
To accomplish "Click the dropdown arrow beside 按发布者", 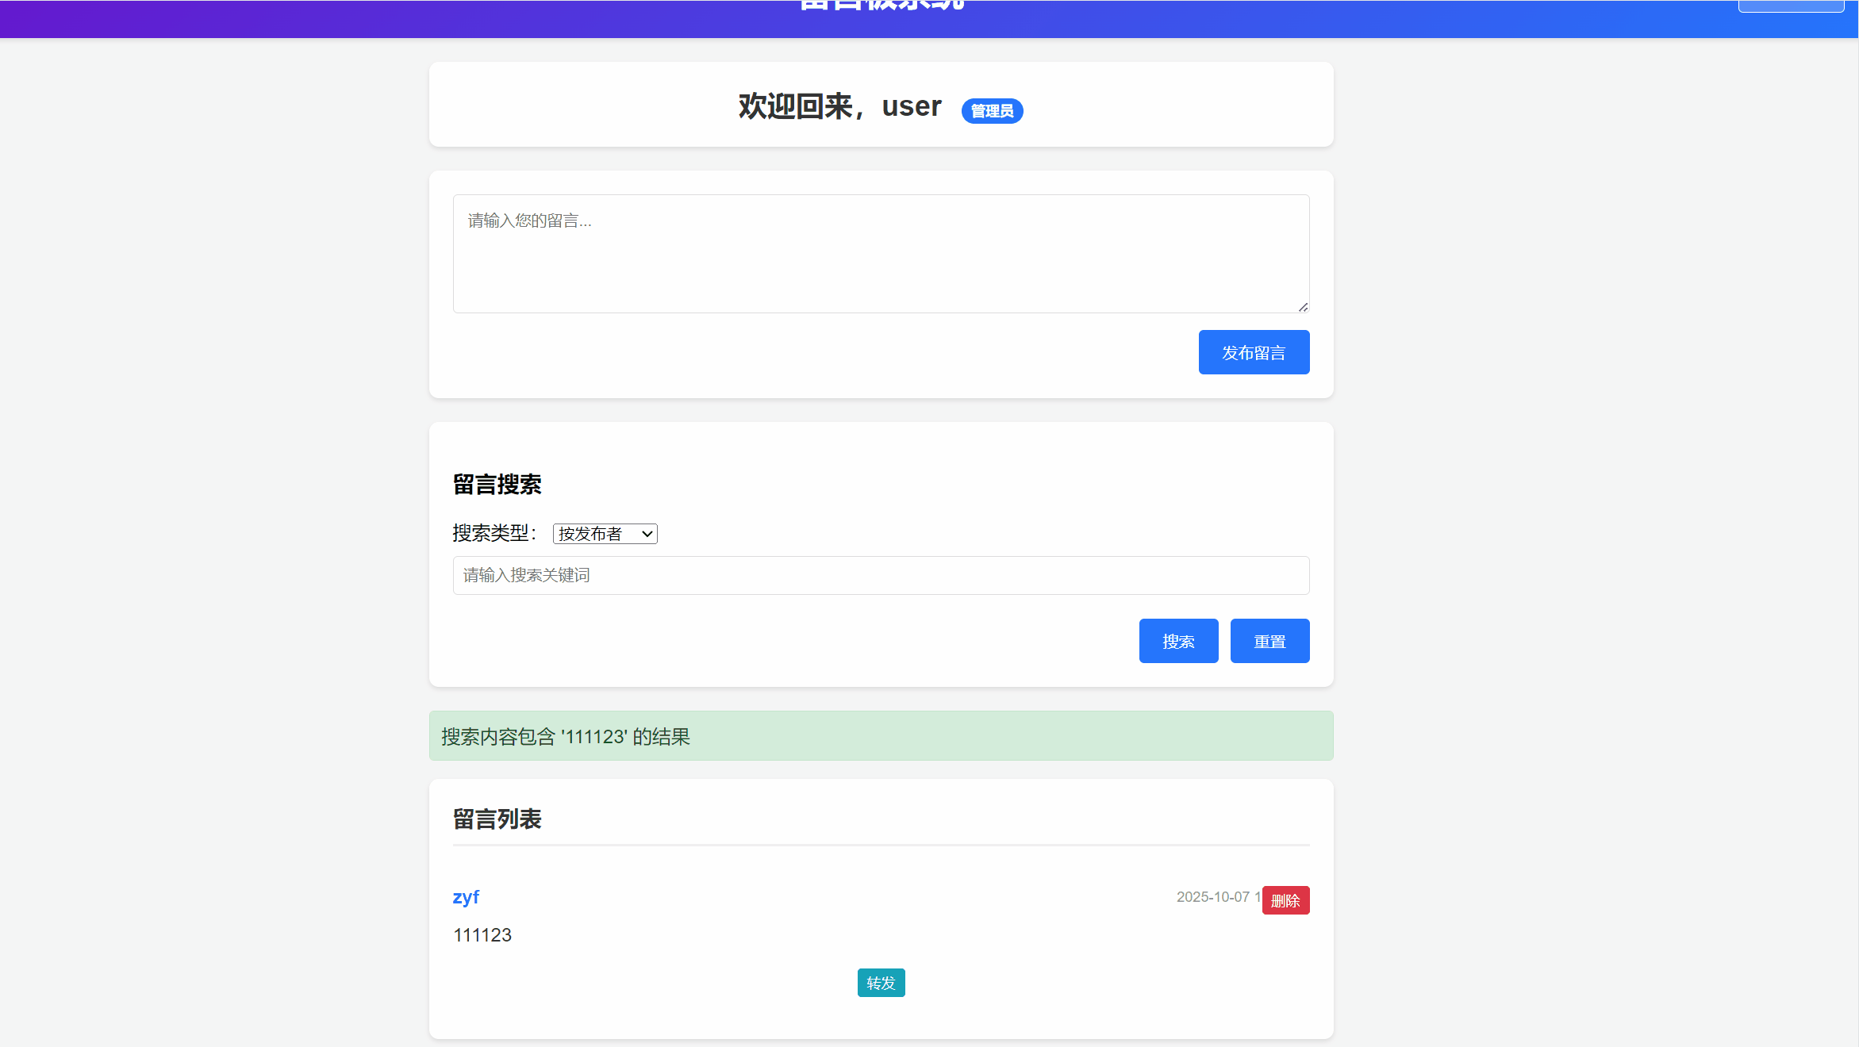I will (x=647, y=534).
